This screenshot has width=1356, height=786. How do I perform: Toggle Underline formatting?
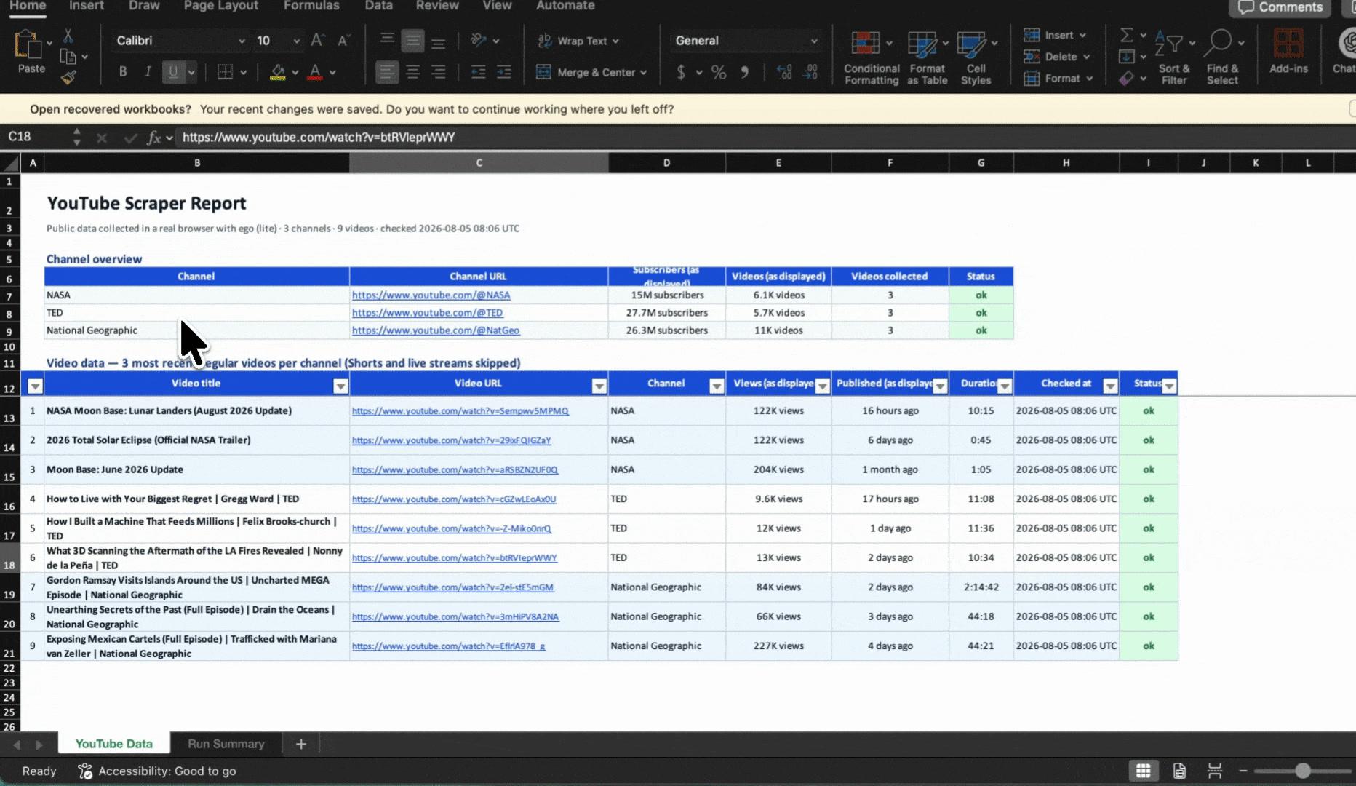point(173,72)
